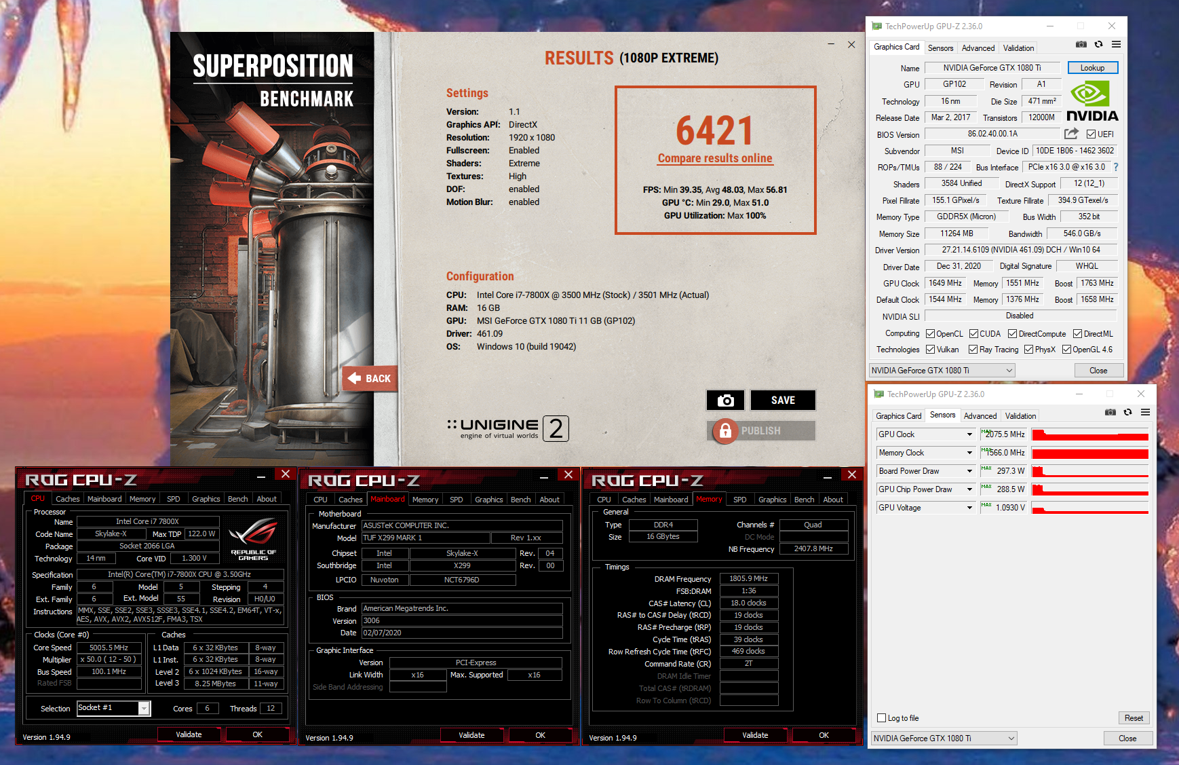Click the GPU-Z title bar app icon in top window
The width and height of the screenshot is (1179, 765).
click(x=876, y=26)
